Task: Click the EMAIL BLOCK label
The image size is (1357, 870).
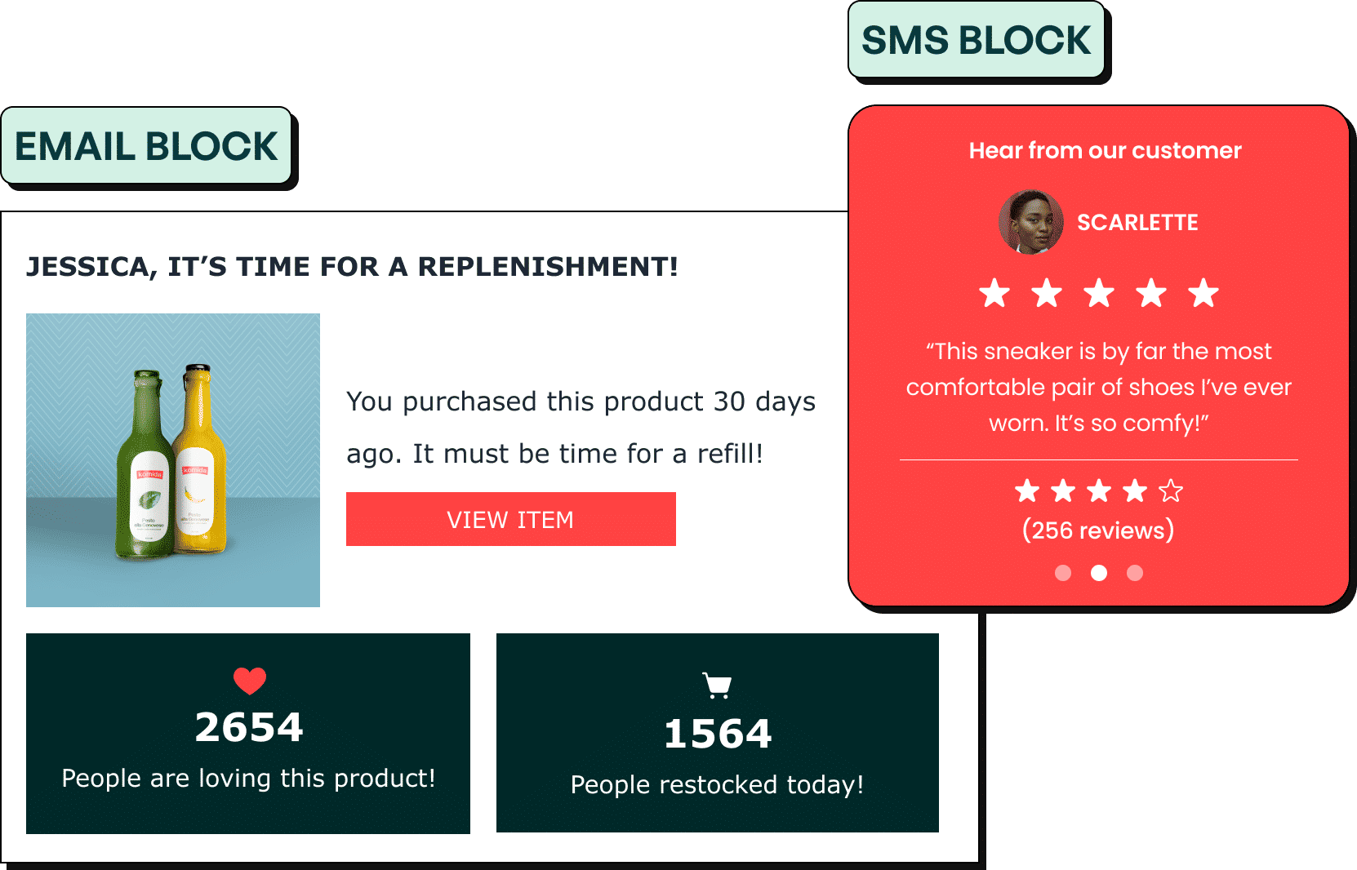Action: click(147, 147)
